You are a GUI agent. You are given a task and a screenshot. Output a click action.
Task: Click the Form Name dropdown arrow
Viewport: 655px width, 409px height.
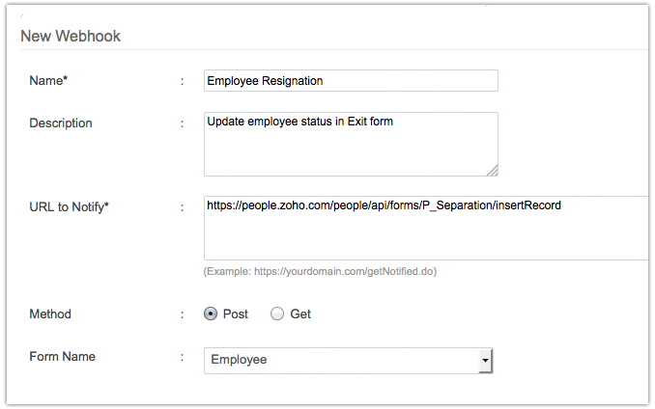pyautogui.click(x=484, y=361)
